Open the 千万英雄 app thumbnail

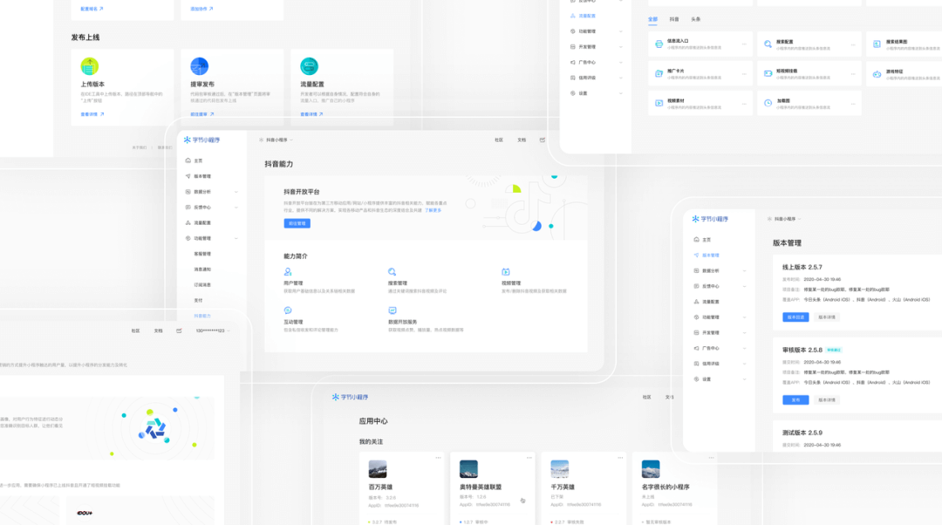[x=559, y=469]
